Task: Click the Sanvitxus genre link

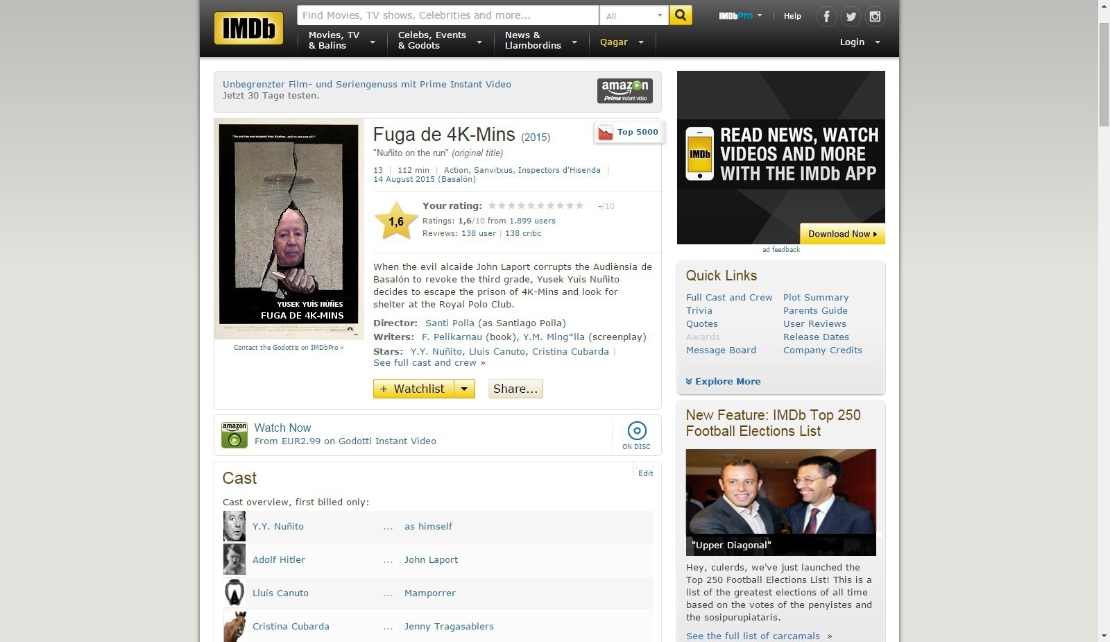Action: (x=493, y=170)
